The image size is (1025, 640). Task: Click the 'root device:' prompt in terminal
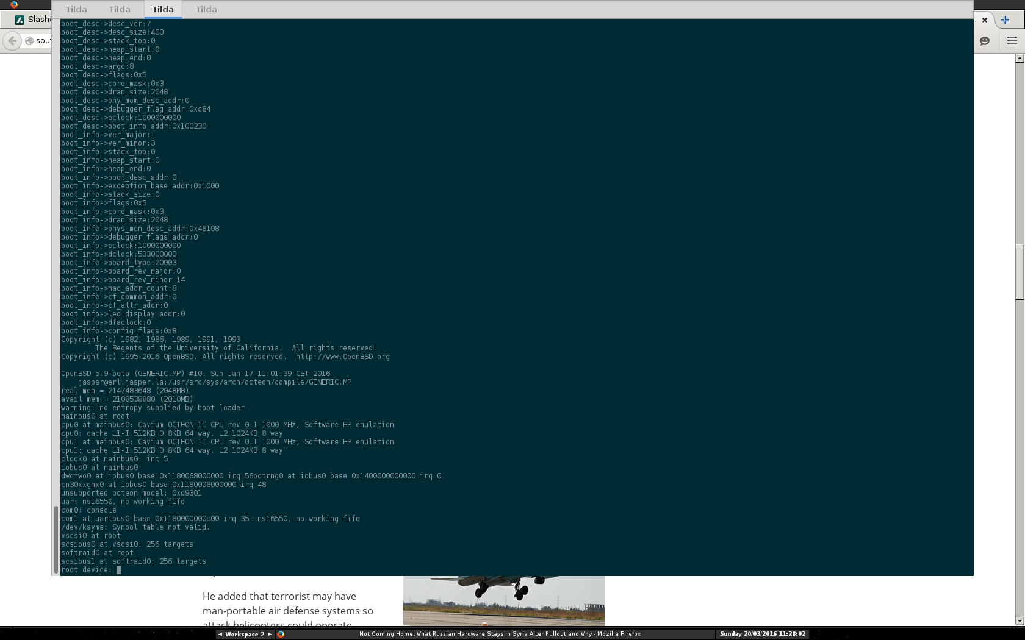(x=87, y=570)
